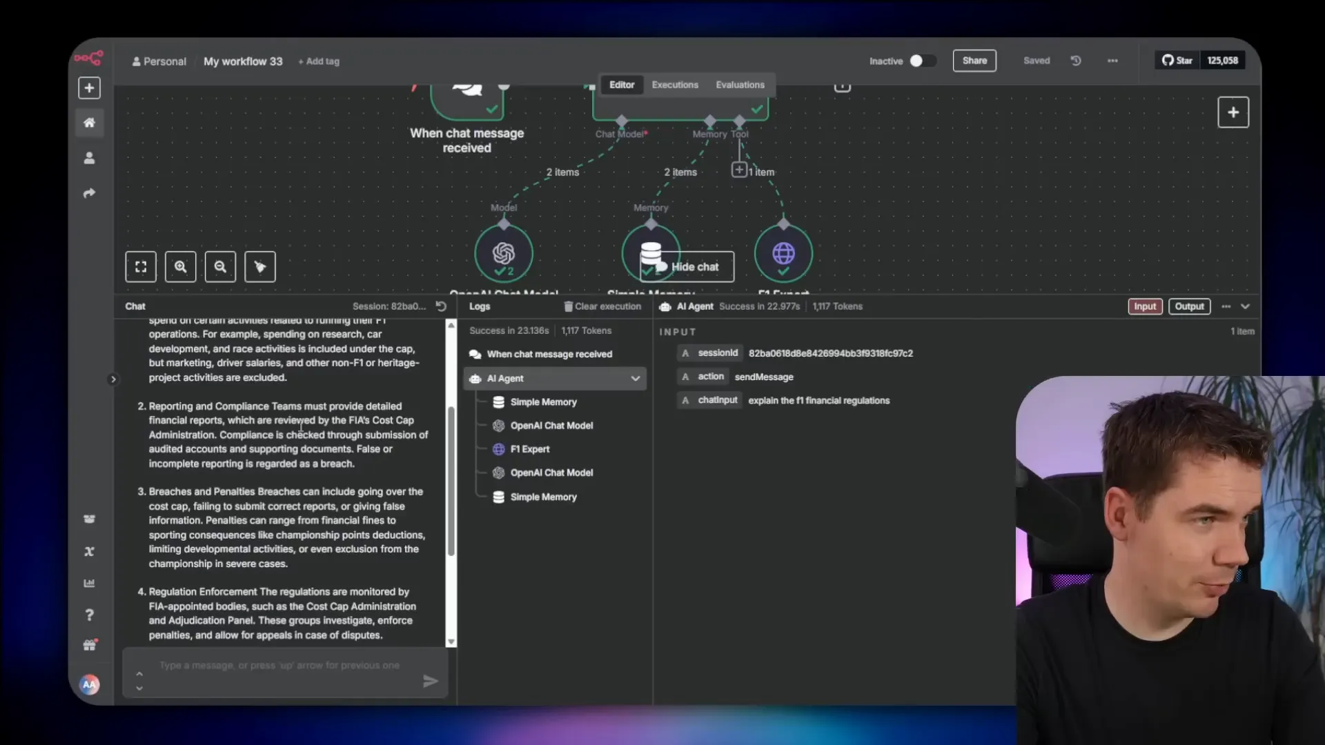Open the personal user icon in sidebar
Image resolution: width=1325 pixels, height=745 pixels.
pyautogui.click(x=89, y=158)
